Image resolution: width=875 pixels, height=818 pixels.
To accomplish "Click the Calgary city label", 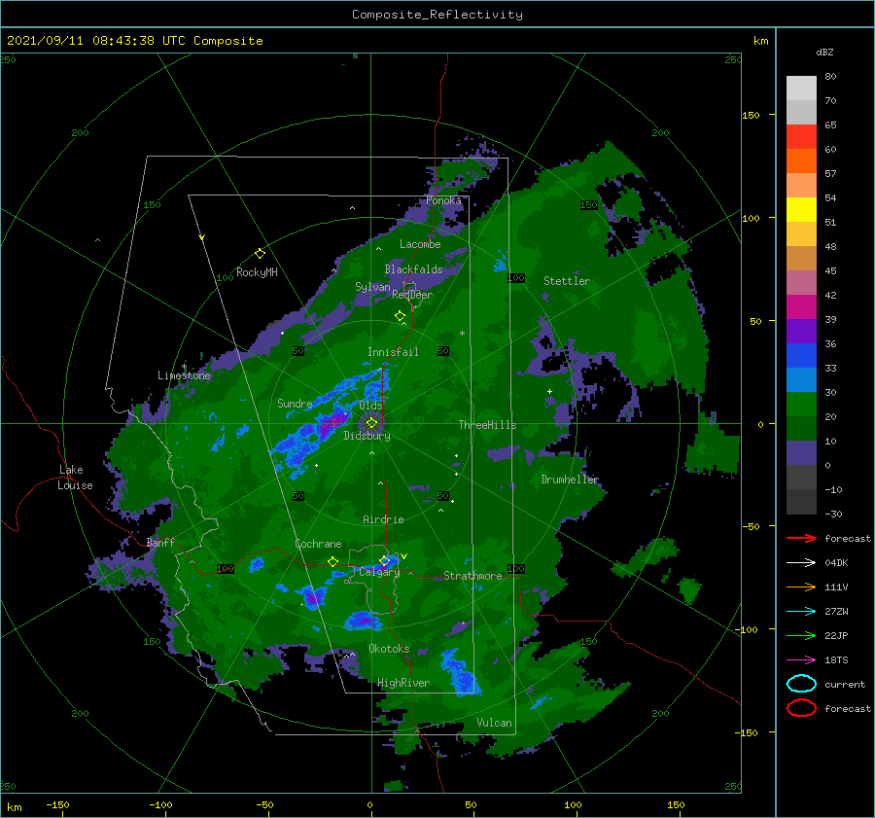I will click(x=379, y=572).
